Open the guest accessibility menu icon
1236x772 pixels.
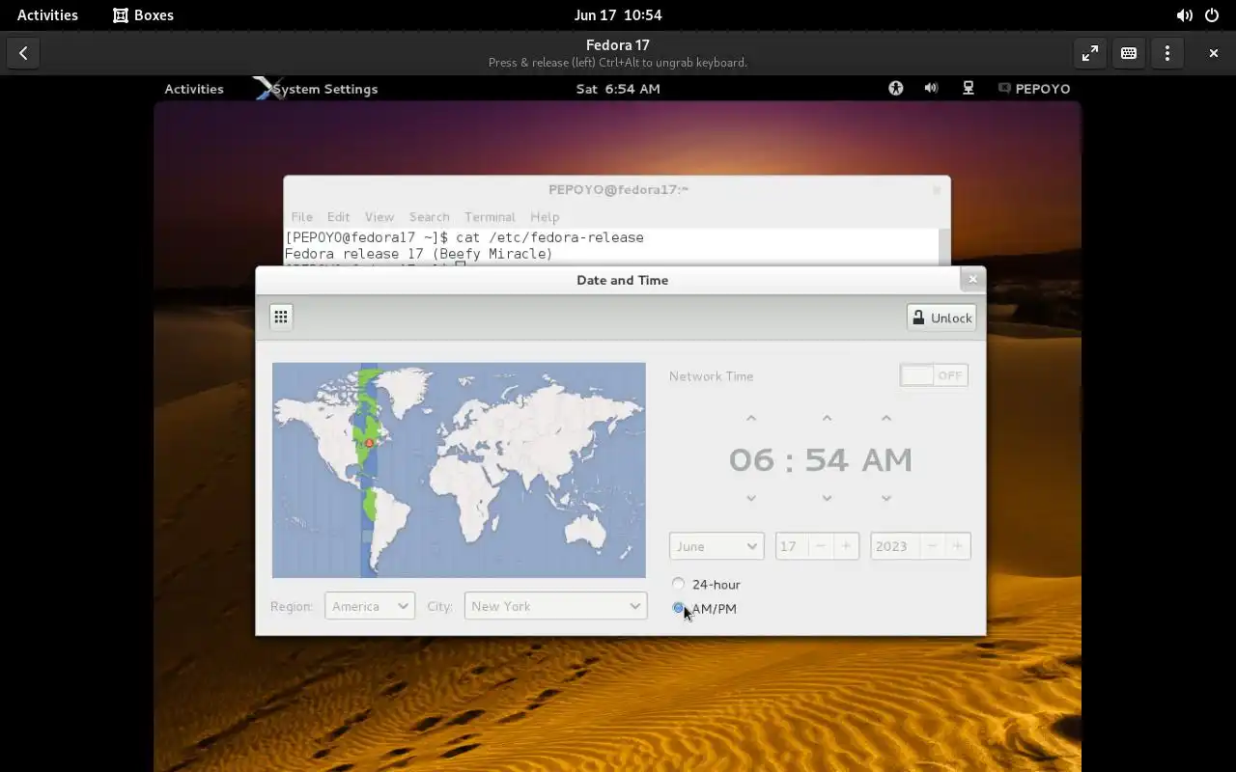pyautogui.click(x=896, y=88)
